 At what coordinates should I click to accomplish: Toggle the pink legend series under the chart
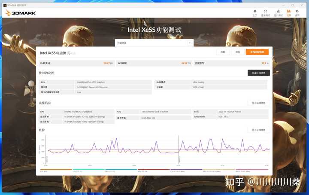click(252, 170)
